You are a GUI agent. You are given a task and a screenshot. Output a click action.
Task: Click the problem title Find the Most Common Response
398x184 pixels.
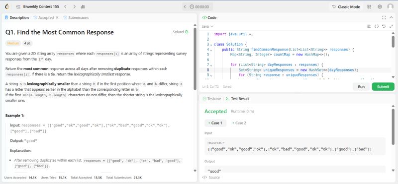click(x=59, y=32)
